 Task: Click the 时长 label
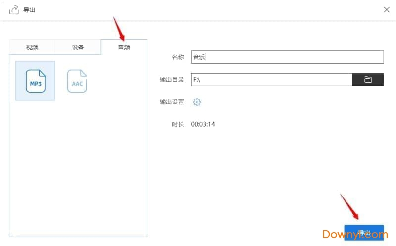(178, 124)
